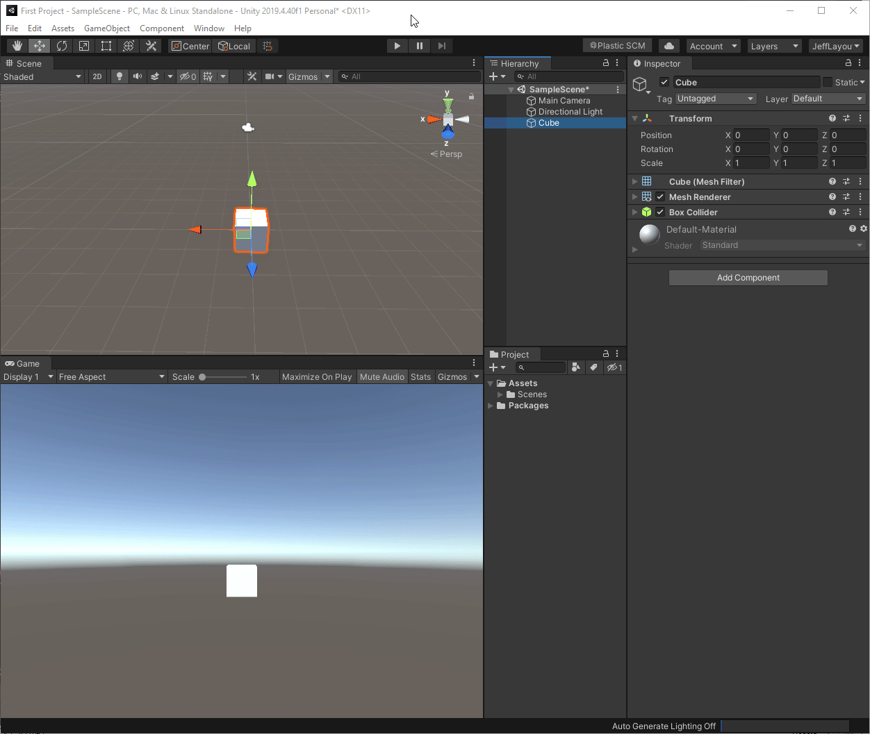The height and width of the screenshot is (734, 870).
Task: Select the Rect Transform tool
Action: click(x=106, y=45)
